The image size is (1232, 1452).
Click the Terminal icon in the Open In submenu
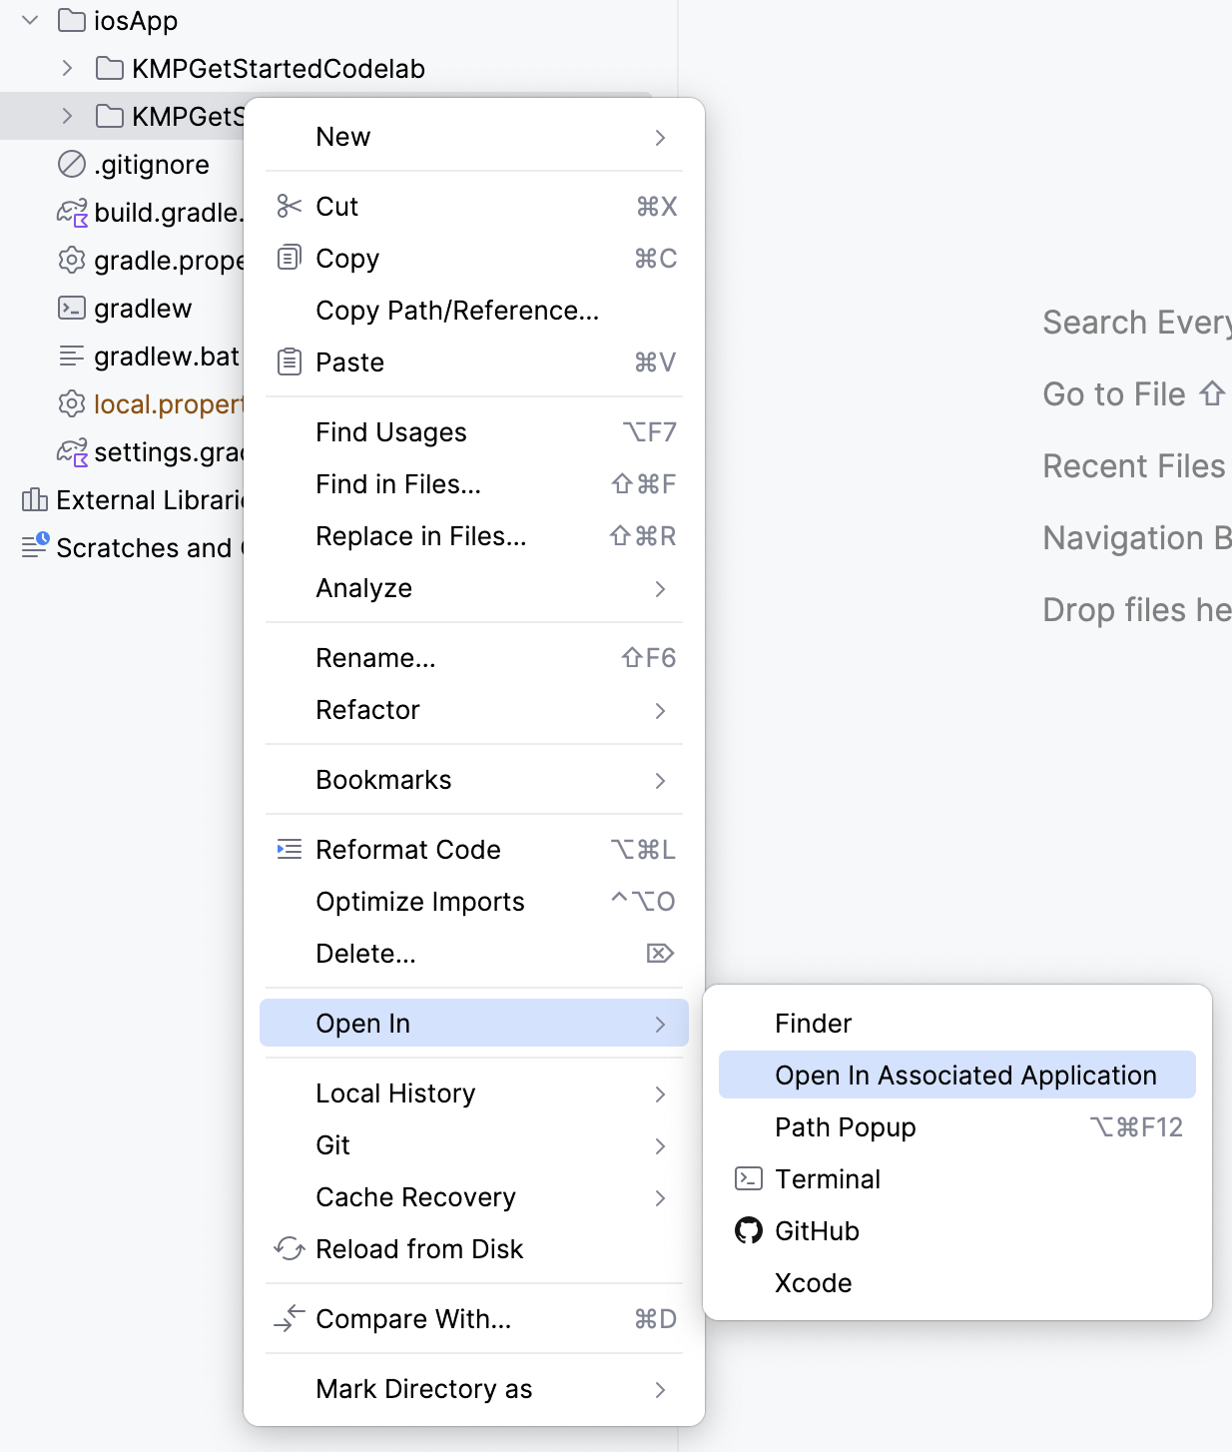748,1178
